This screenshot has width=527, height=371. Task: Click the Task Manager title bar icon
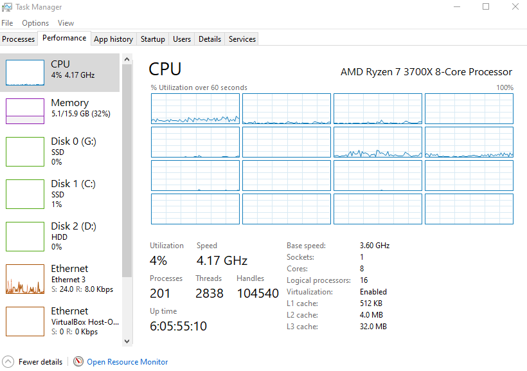pyautogui.click(x=8, y=7)
